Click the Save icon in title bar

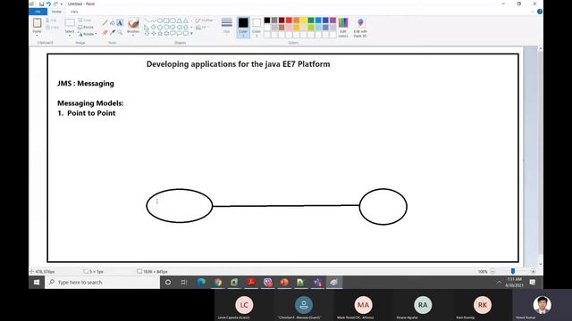click(42, 4)
